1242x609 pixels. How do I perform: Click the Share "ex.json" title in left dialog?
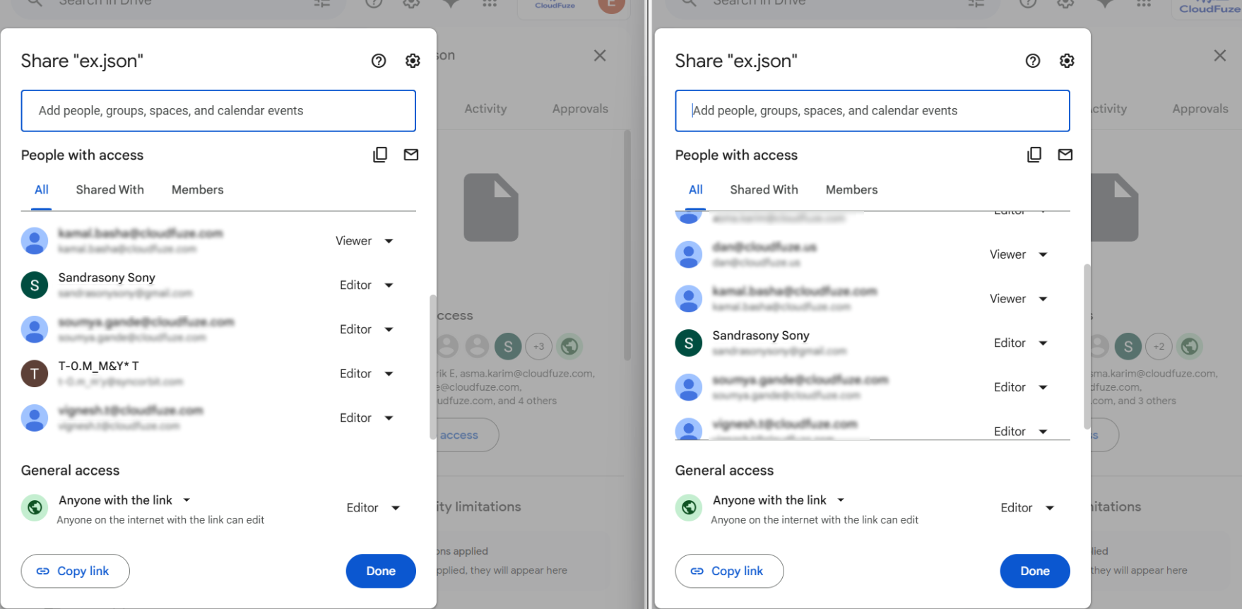[82, 61]
